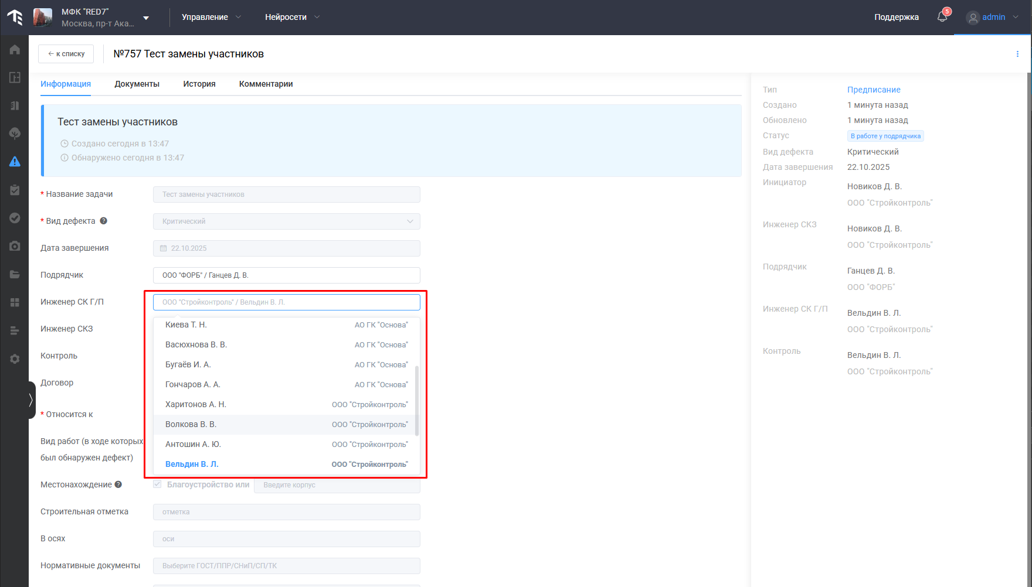Open the warning triangle defects section
The image size is (1032, 587).
click(x=15, y=162)
